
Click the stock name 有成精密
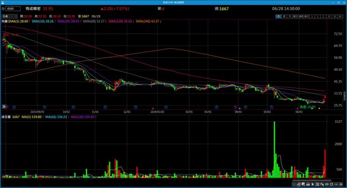point(33,8)
